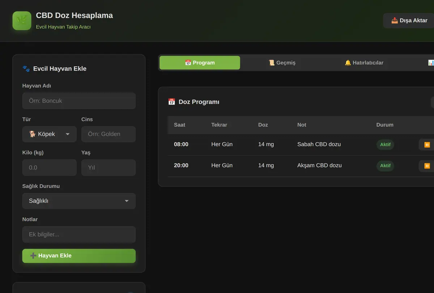Focus the Hayvan Adı input field
Screen dimensions: 434x293
[x=79, y=101]
